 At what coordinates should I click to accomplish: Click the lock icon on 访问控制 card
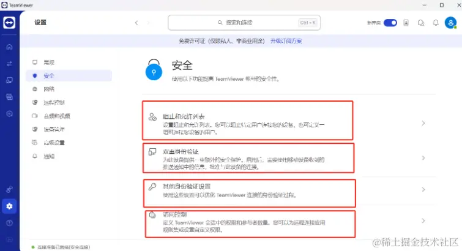152,214
